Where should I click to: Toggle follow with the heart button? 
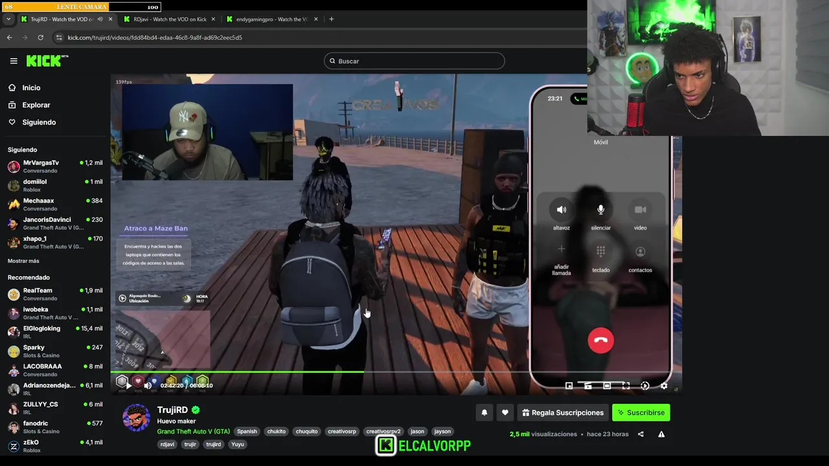505,412
